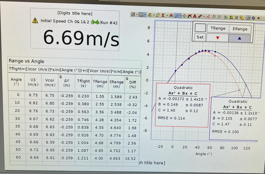Open the smoothing tool dropdown arrow
Image resolution: width=265 pixels, height=174 pixels.
[204, 16]
